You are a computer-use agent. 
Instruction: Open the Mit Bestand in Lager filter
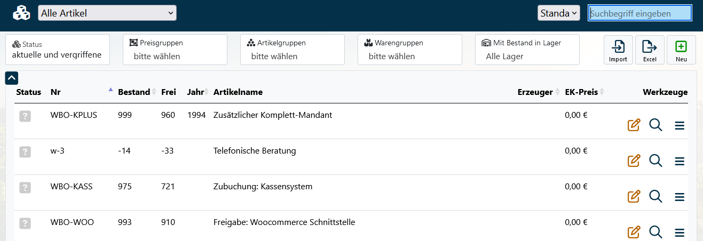tap(527, 50)
